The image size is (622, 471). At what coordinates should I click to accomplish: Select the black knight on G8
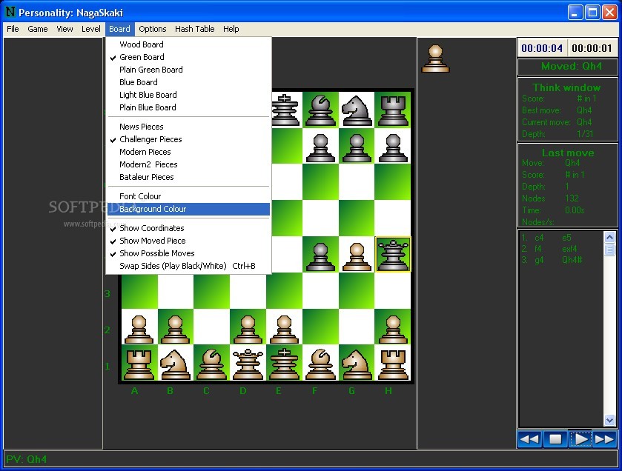357,110
